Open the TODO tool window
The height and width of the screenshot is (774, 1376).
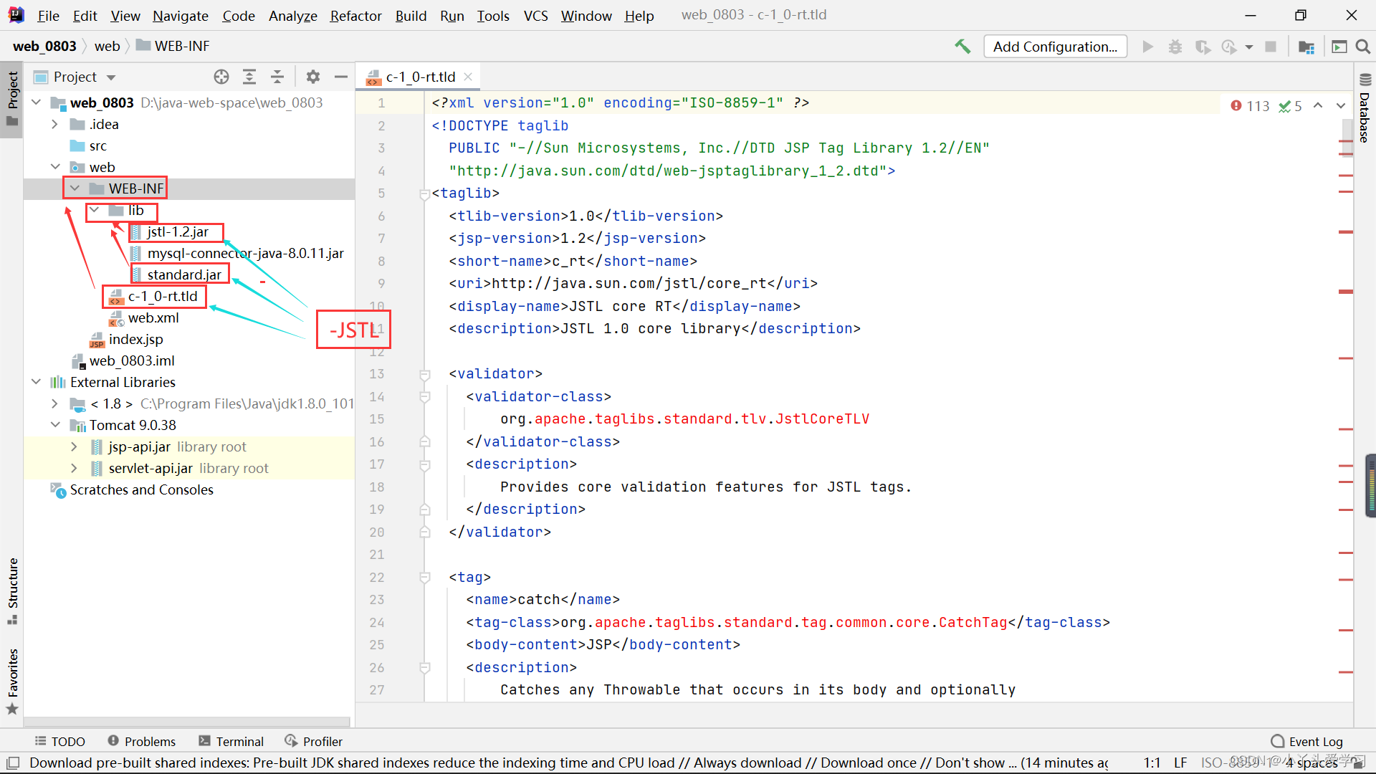click(x=60, y=741)
